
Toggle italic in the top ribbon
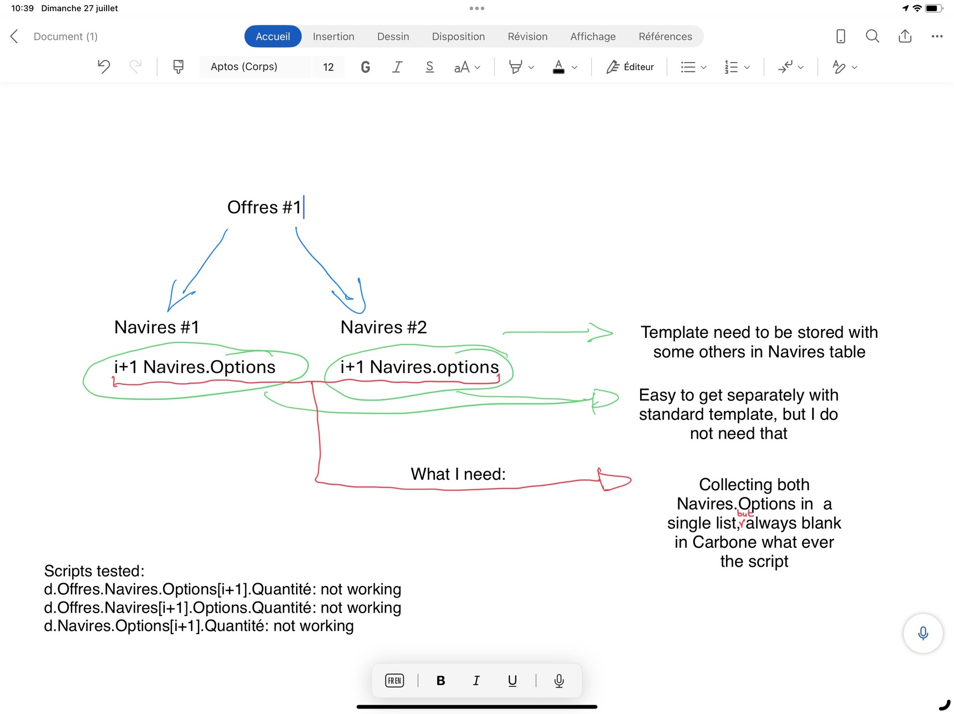pyautogui.click(x=397, y=67)
